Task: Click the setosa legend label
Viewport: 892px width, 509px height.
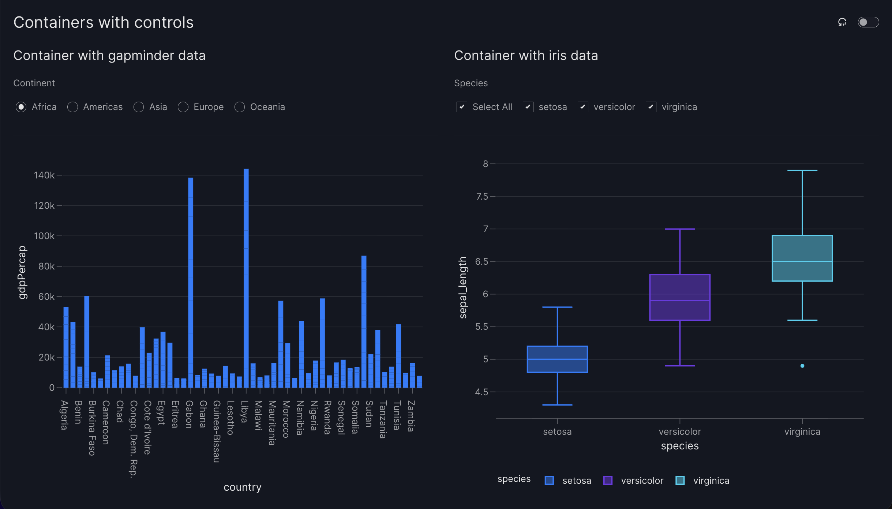Action: click(x=577, y=480)
